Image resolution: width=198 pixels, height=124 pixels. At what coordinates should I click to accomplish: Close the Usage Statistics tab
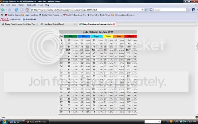114,24
